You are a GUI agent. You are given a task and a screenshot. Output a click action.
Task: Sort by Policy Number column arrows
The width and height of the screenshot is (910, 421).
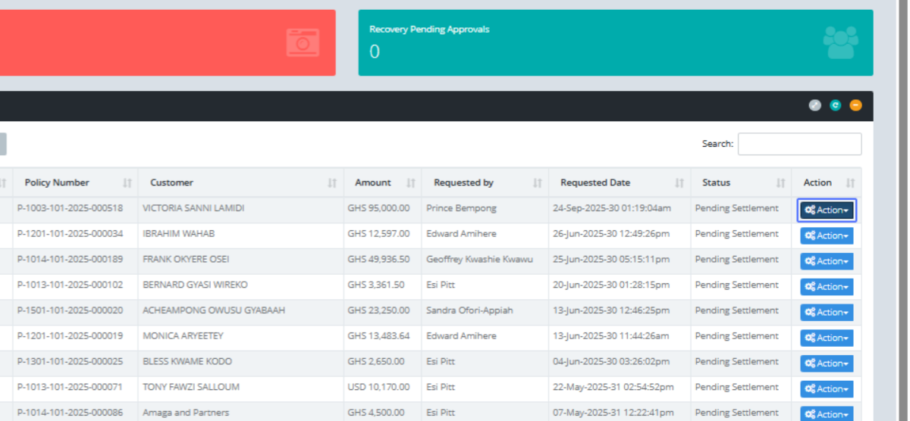click(127, 183)
